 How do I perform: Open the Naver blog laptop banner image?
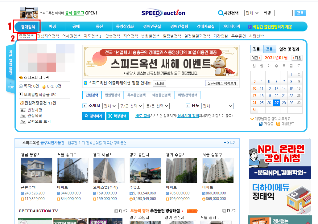click(x=29, y=13)
